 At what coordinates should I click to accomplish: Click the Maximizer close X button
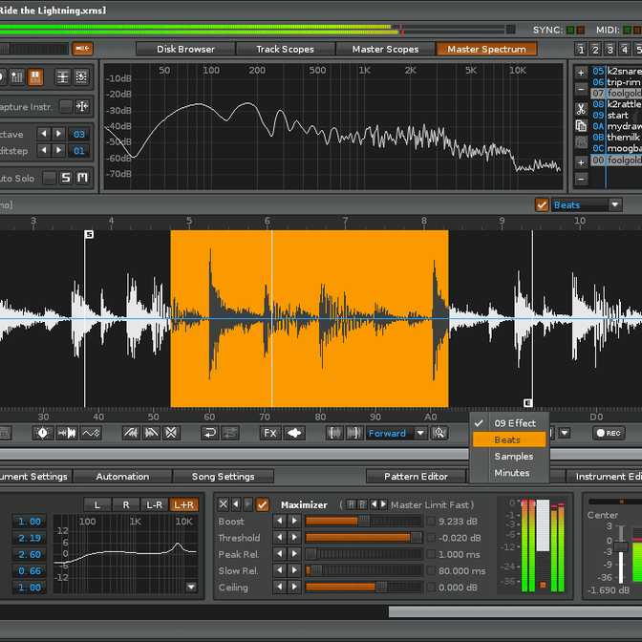[x=224, y=504]
